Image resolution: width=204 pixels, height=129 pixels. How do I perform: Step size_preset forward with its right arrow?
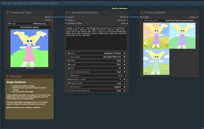[124, 57]
